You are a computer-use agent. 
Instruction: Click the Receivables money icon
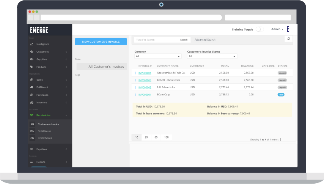pos(32,115)
